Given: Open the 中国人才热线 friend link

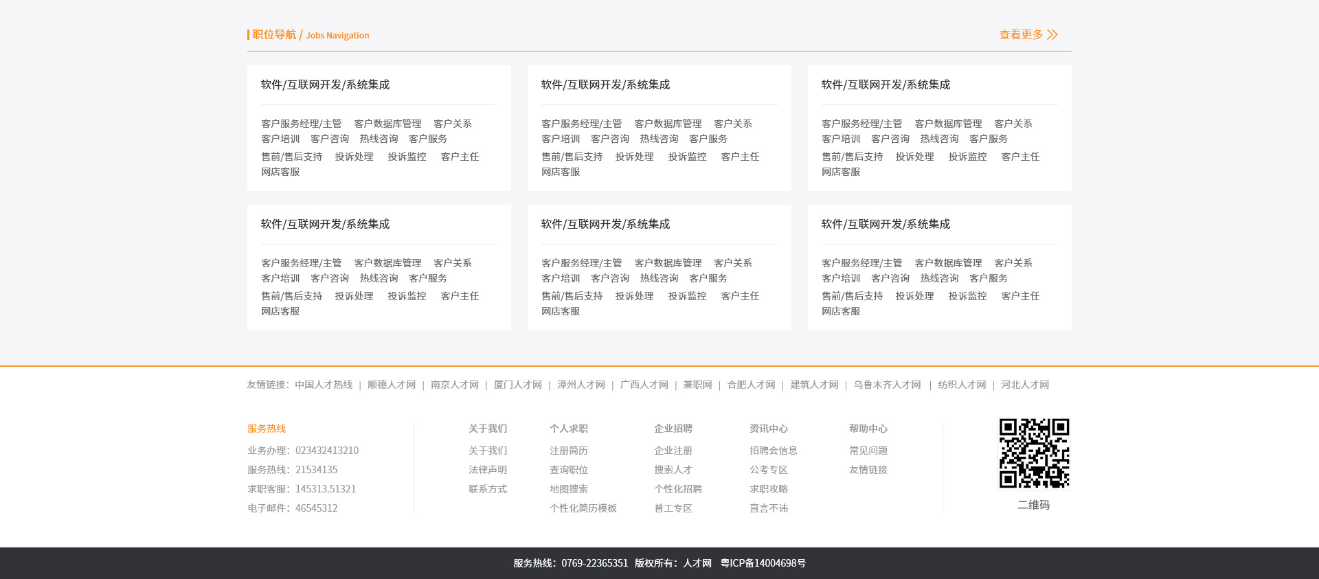Looking at the screenshot, I should point(324,385).
